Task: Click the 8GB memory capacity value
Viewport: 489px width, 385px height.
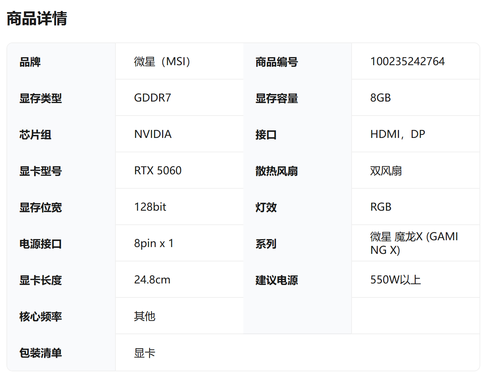Action: 380,98
